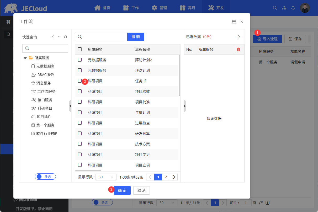Click the user avatar in top right
318x212 pixels.
[305, 8]
